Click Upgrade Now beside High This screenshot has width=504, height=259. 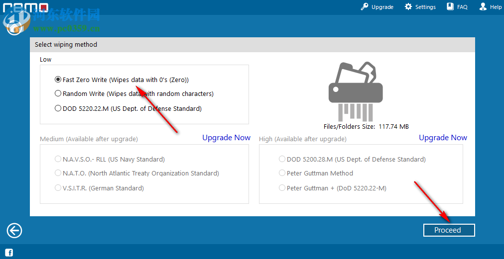443,138
